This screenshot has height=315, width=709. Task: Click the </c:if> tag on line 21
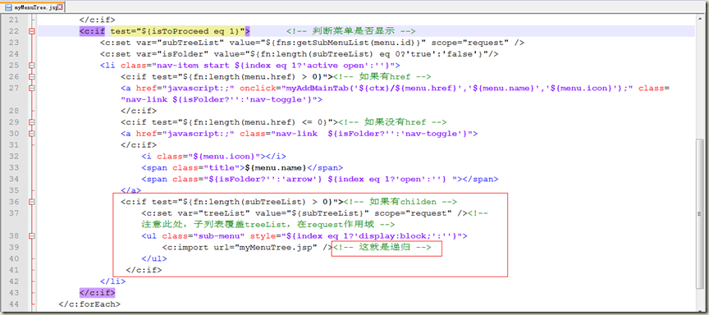point(97,20)
